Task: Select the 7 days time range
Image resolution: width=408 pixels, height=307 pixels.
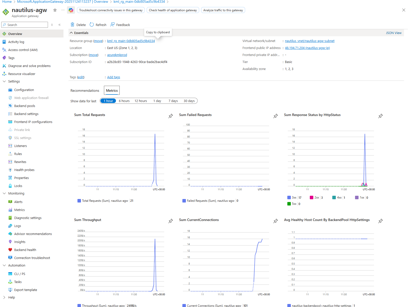Action: (173, 101)
